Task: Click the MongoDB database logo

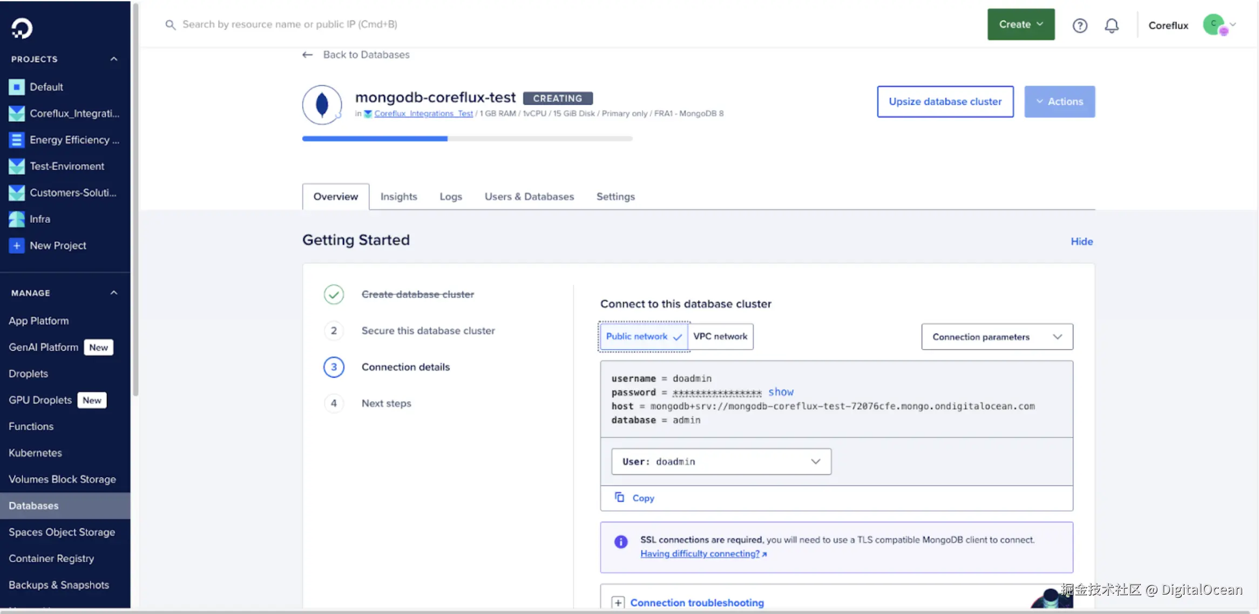Action: click(322, 104)
